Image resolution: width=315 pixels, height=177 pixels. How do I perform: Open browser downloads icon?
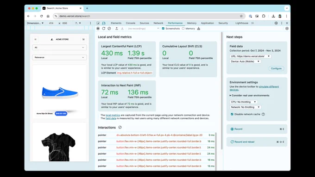point(273,16)
